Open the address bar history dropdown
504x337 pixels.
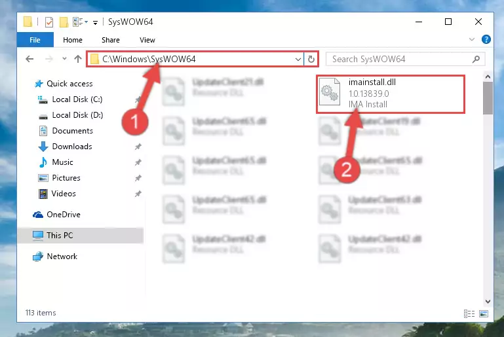(298, 59)
